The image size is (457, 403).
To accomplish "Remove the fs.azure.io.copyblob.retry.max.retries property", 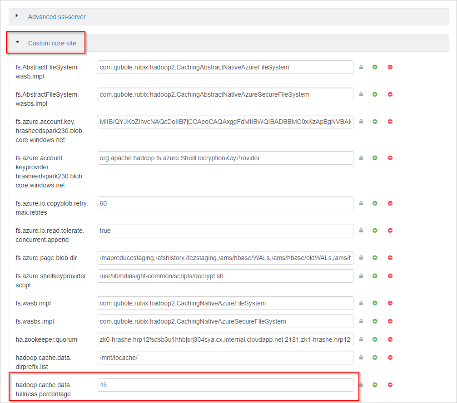I will (x=390, y=203).
